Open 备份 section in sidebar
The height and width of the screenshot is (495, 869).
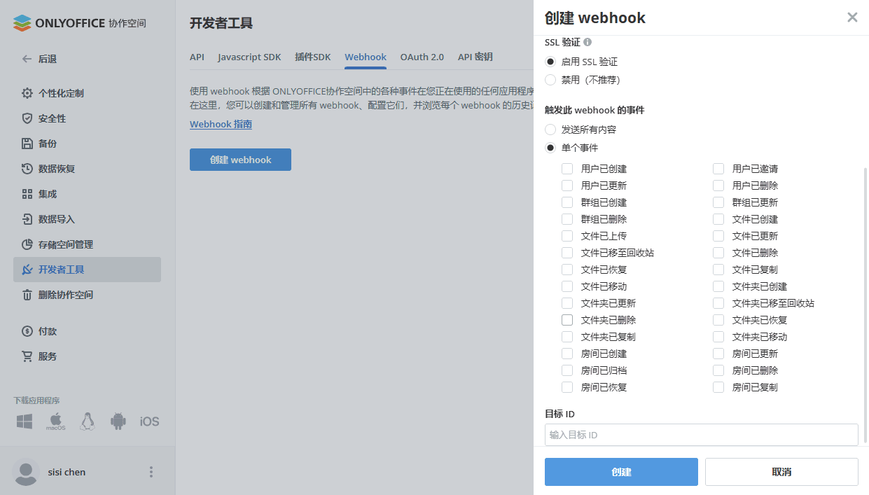tap(87, 144)
